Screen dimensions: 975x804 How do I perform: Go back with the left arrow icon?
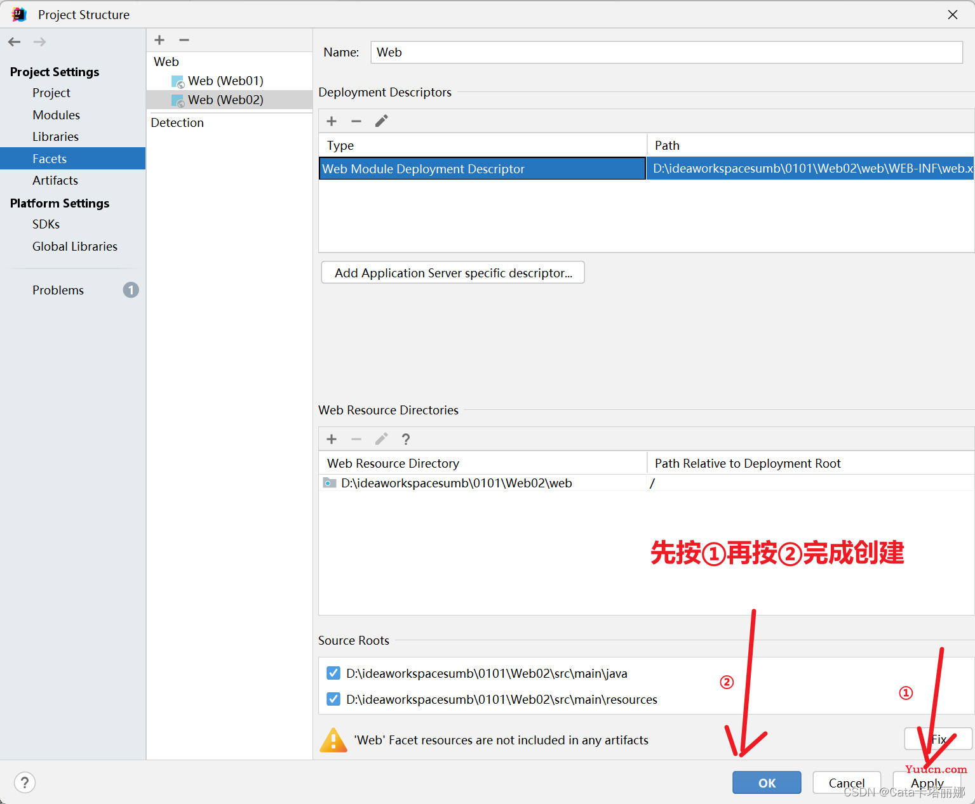pyautogui.click(x=15, y=42)
